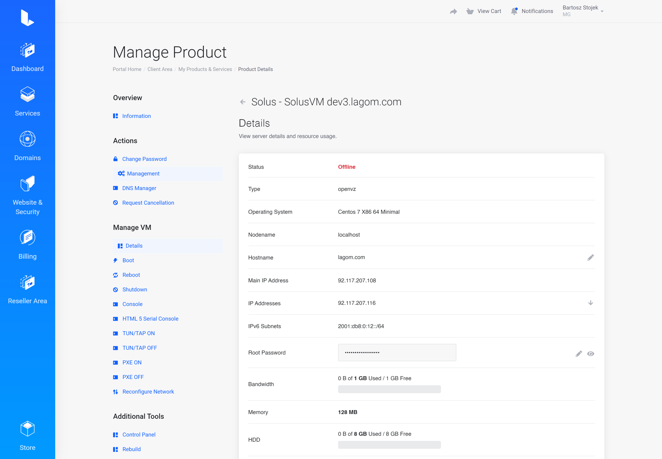Viewport: 662px width, 459px height.
Task: Open the Reseller Area icon
Action: pyautogui.click(x=28, y=282)
